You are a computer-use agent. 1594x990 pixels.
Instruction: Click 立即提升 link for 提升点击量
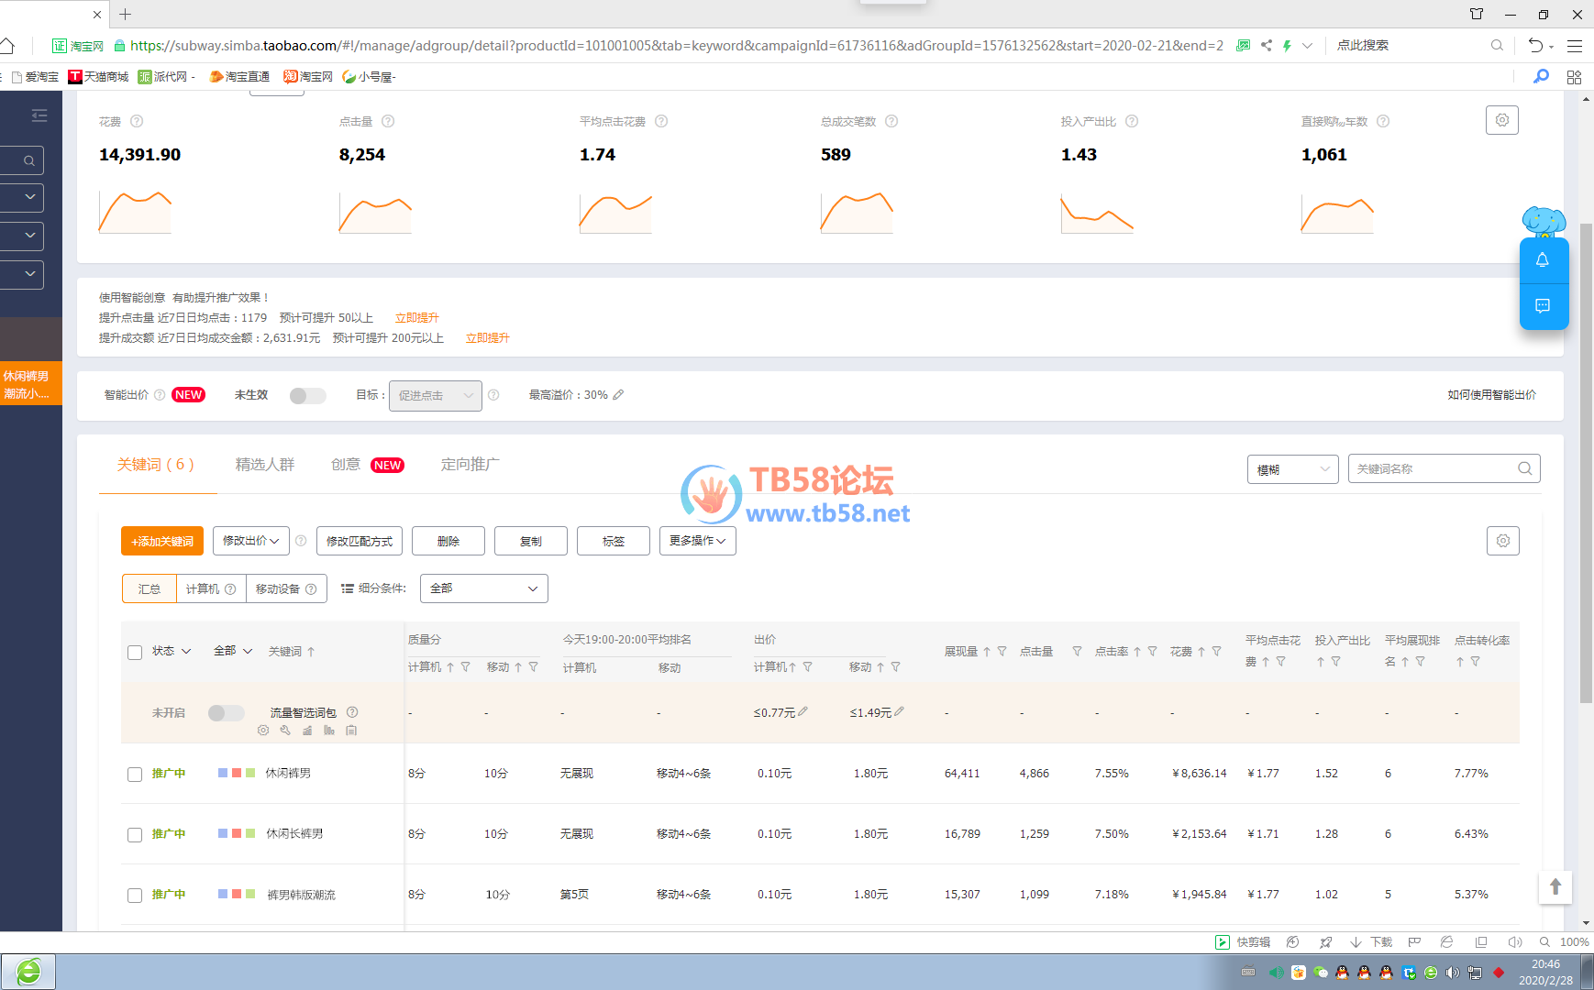point(417,318)
